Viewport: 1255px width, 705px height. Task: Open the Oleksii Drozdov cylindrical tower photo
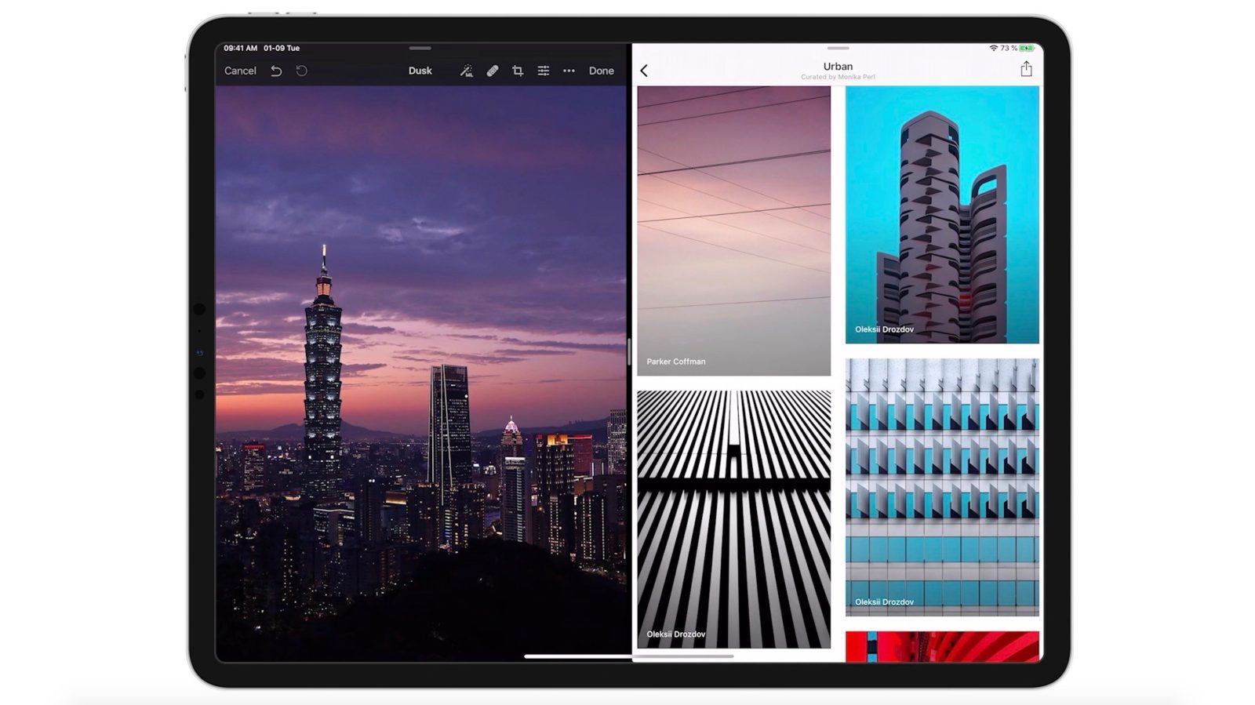[942, 215]
